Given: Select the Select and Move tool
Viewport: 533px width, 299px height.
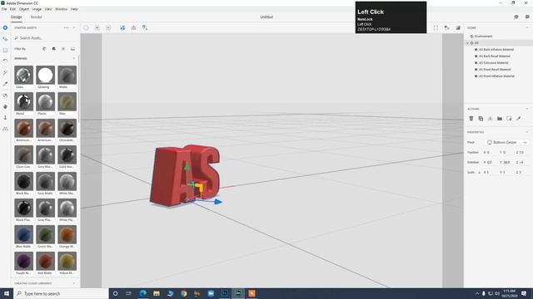Looking at the screenshot, I should pos(5,39).
